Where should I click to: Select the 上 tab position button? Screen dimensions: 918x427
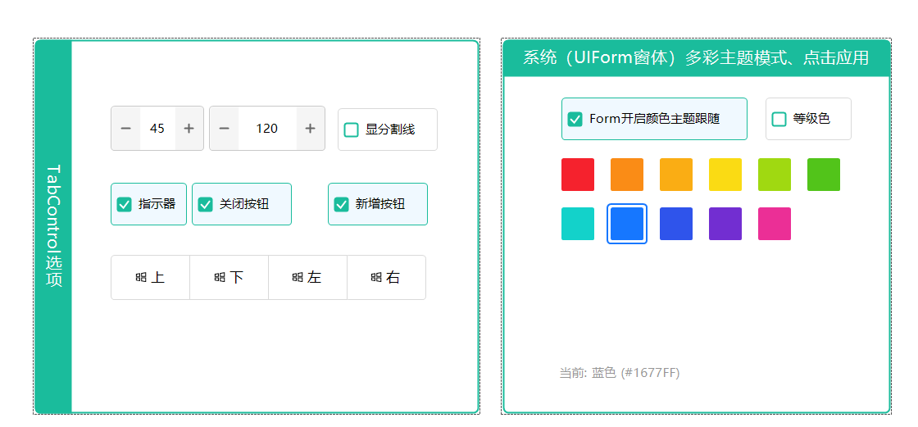click(151, 278)
